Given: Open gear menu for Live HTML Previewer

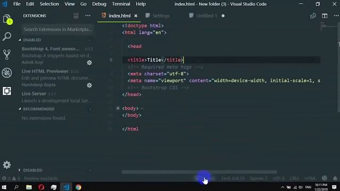Looking at the screenshot, I should tap(89, 85).
